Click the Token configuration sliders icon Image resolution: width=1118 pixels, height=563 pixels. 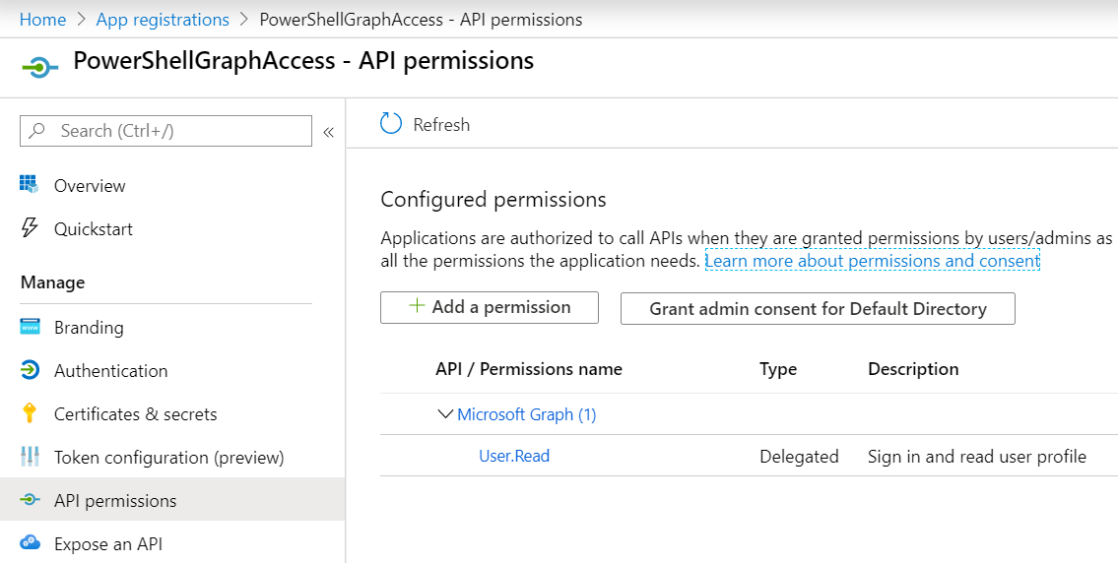pyautogui.click(x=30, y=457)
